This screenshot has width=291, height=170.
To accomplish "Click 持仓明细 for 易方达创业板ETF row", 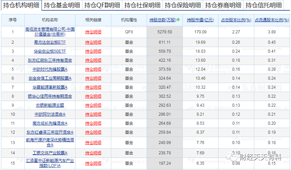I will tap(93, 42).
